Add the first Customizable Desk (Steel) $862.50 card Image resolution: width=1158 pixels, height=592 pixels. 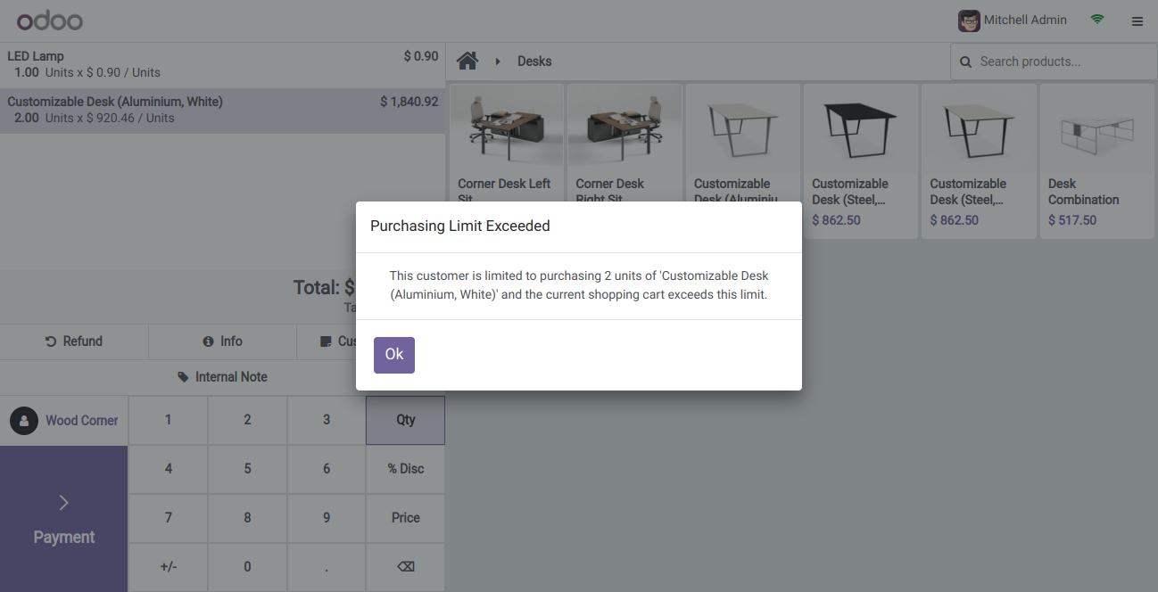click(x=860, y=160)
